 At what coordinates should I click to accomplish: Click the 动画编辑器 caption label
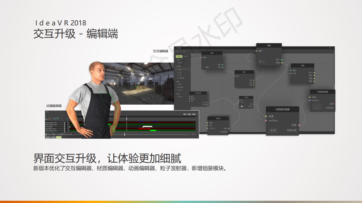(54, 106)
